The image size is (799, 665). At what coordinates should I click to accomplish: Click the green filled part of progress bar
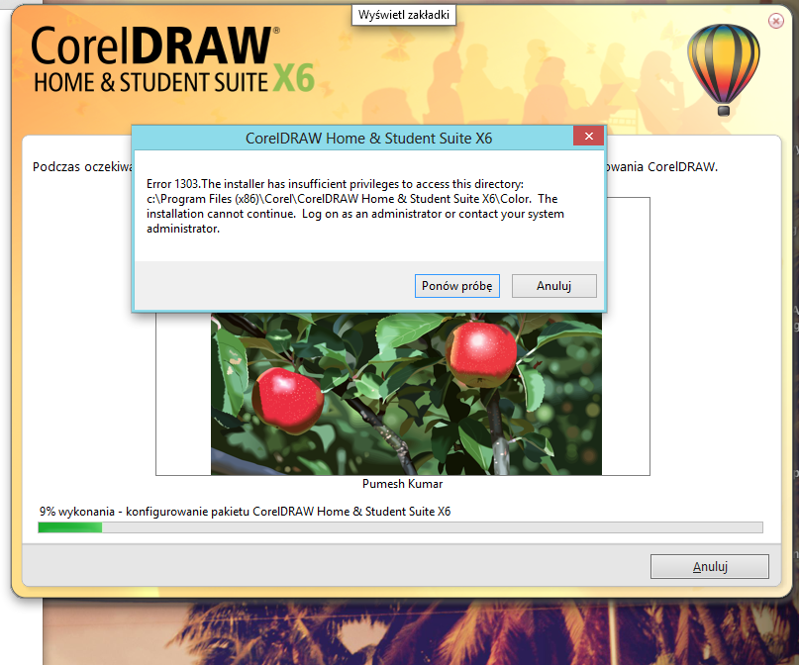click(69, 527)
